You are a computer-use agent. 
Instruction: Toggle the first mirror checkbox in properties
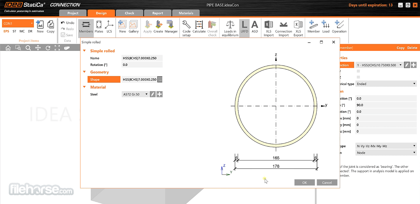pyautogui.click(x=358, y=71)
